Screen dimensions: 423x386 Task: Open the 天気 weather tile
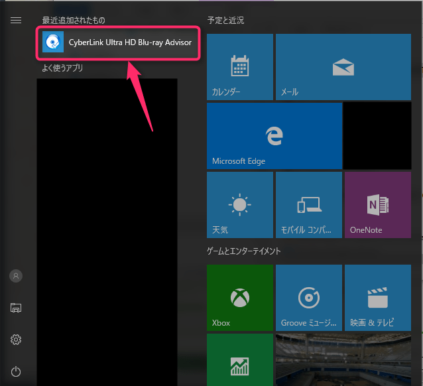point(240,205)
